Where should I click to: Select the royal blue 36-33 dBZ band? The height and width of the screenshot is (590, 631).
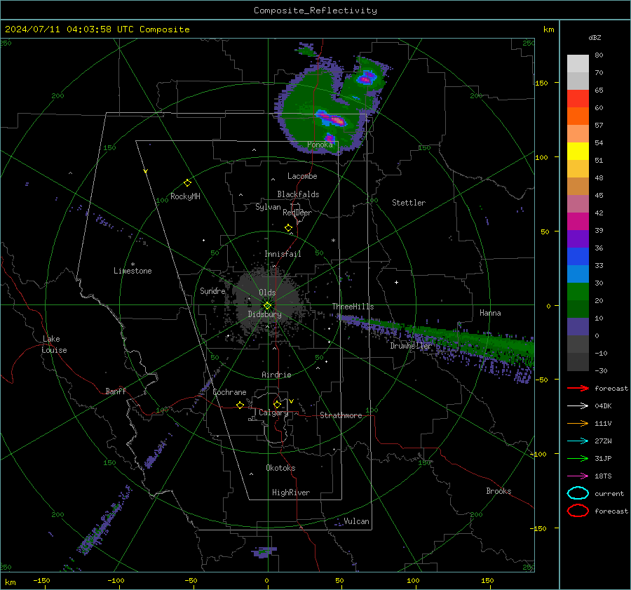(578, 257)
